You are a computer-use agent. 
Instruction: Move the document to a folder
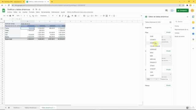36,9
